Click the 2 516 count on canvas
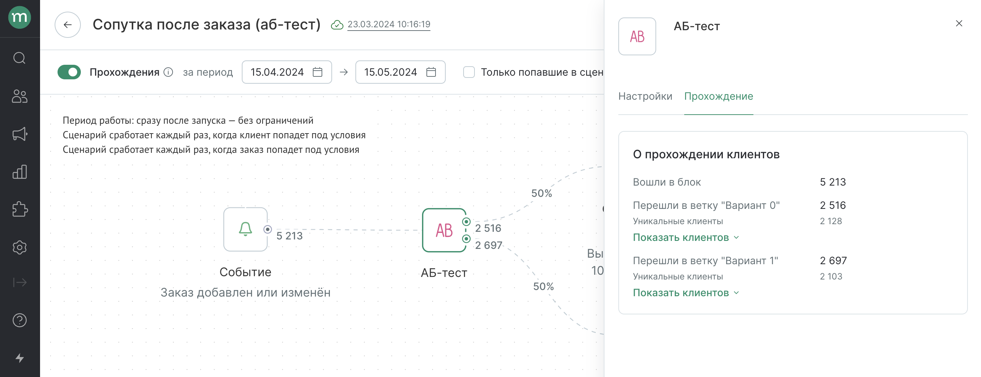 tap(488, 228)
